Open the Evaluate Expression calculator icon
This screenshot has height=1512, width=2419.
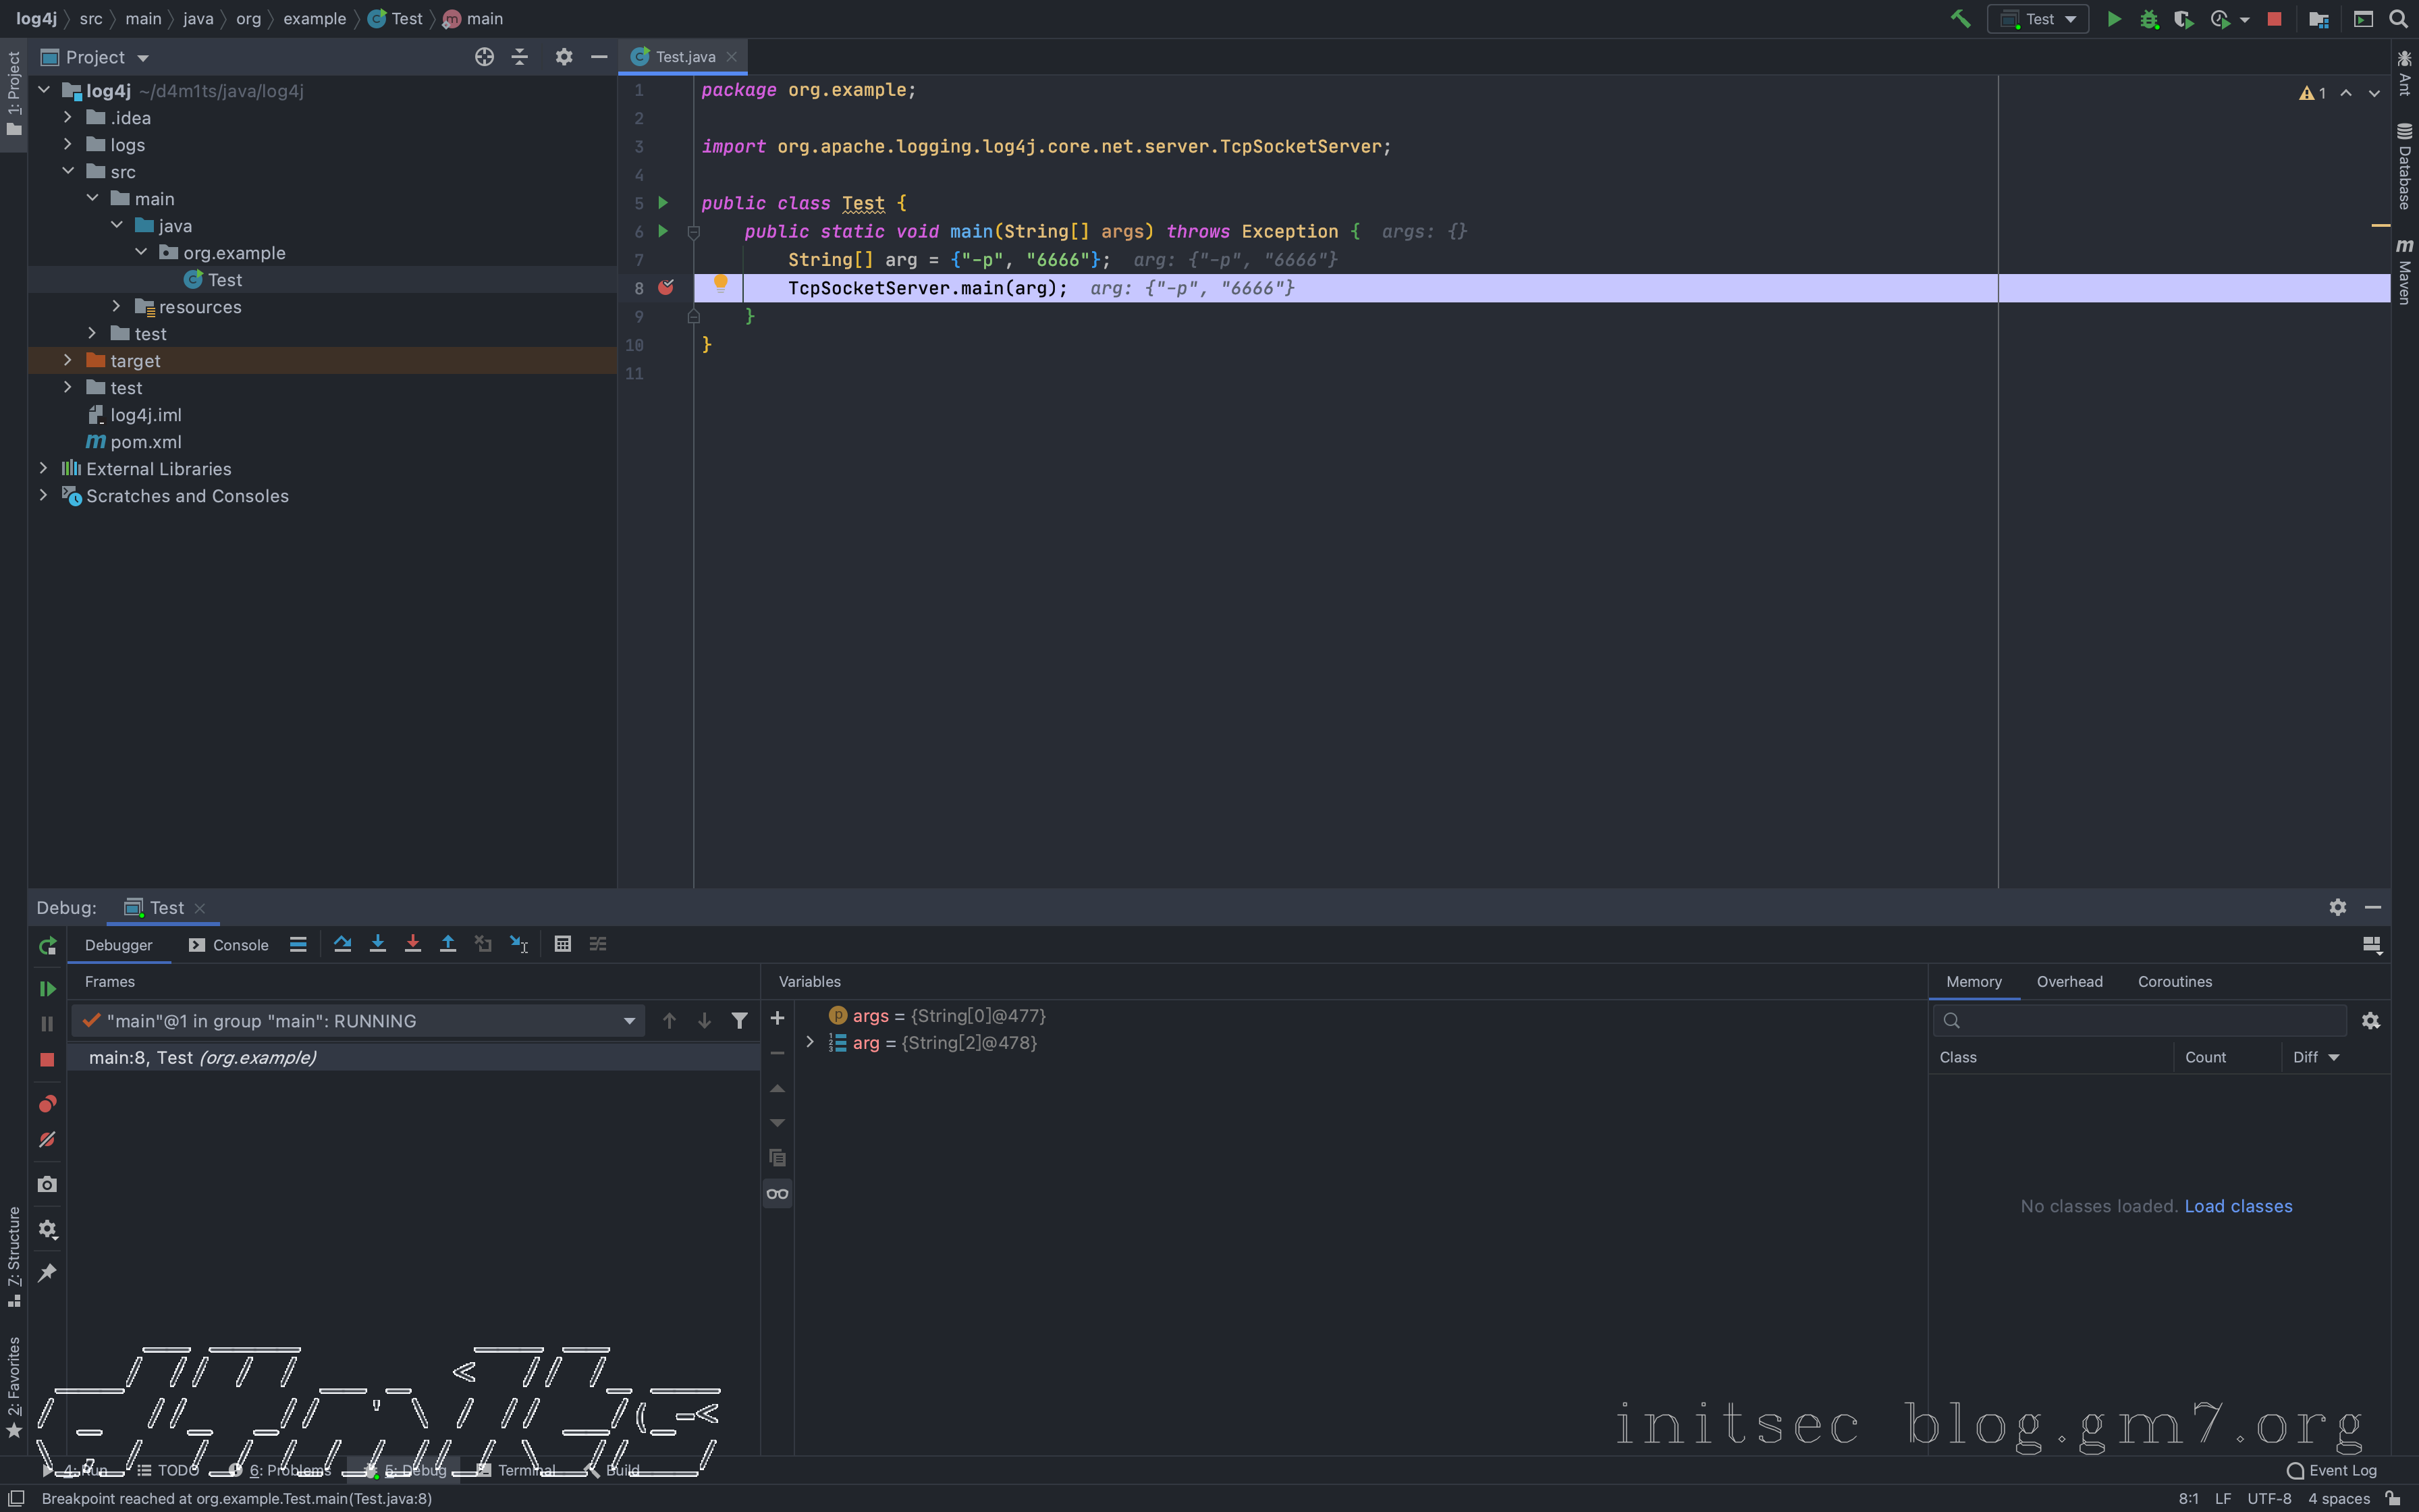point(563,944)
